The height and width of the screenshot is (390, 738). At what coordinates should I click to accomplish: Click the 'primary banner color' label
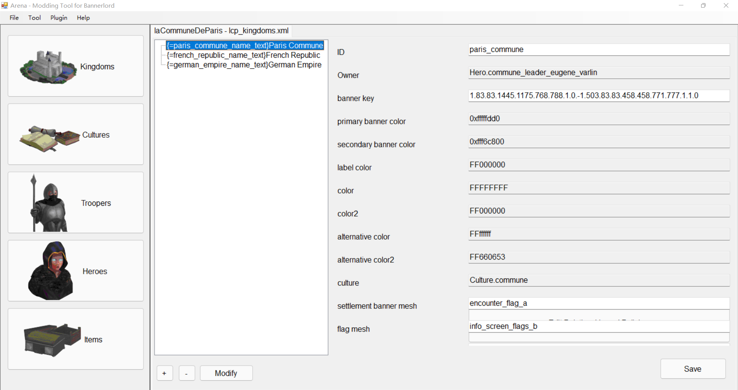(x=371, y=122)
